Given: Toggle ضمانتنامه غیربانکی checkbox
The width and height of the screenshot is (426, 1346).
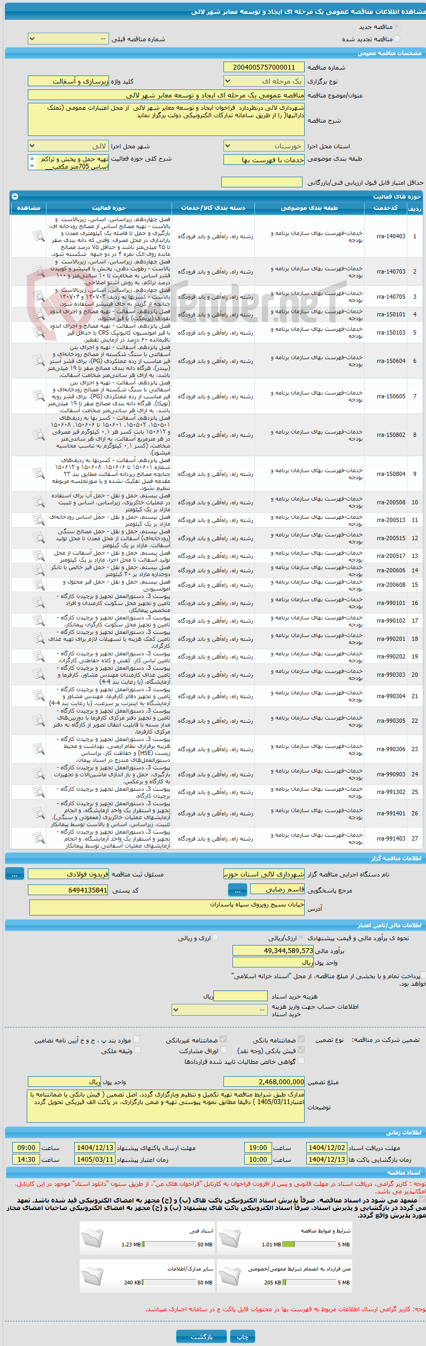Looking at the screenshot, I should click(223, 1039).
